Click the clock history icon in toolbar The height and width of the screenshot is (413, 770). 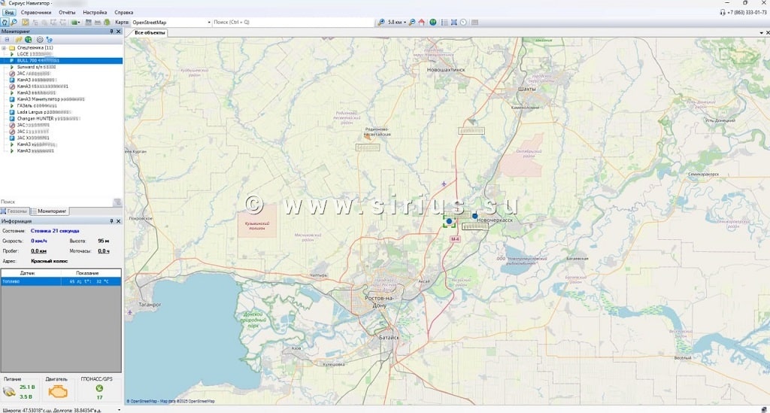point(464,23)
